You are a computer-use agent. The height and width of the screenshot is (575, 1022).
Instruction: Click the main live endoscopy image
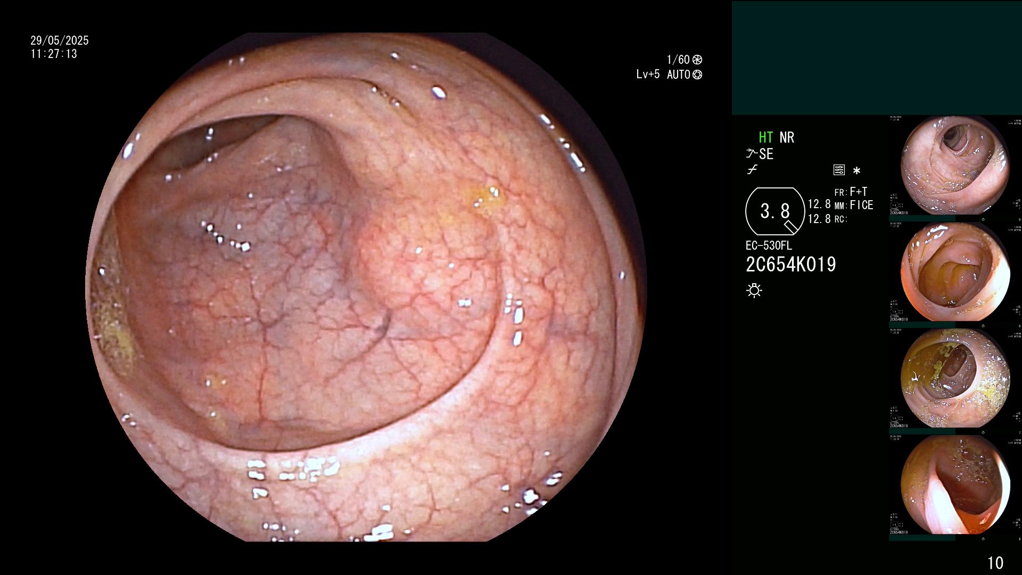point(366,287)
